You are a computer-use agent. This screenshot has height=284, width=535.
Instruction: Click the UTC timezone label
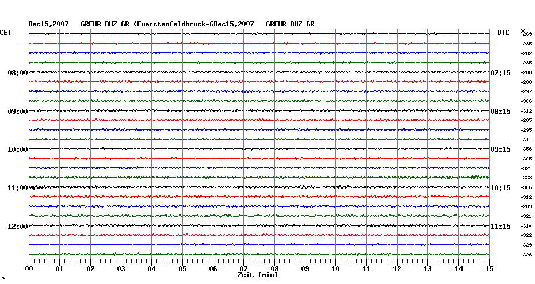point(503,33)
